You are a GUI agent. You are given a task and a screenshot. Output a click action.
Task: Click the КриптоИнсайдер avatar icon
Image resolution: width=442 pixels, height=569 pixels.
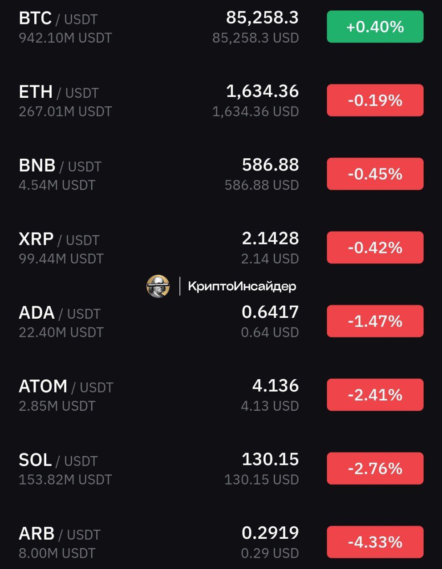tap(158, 286)
